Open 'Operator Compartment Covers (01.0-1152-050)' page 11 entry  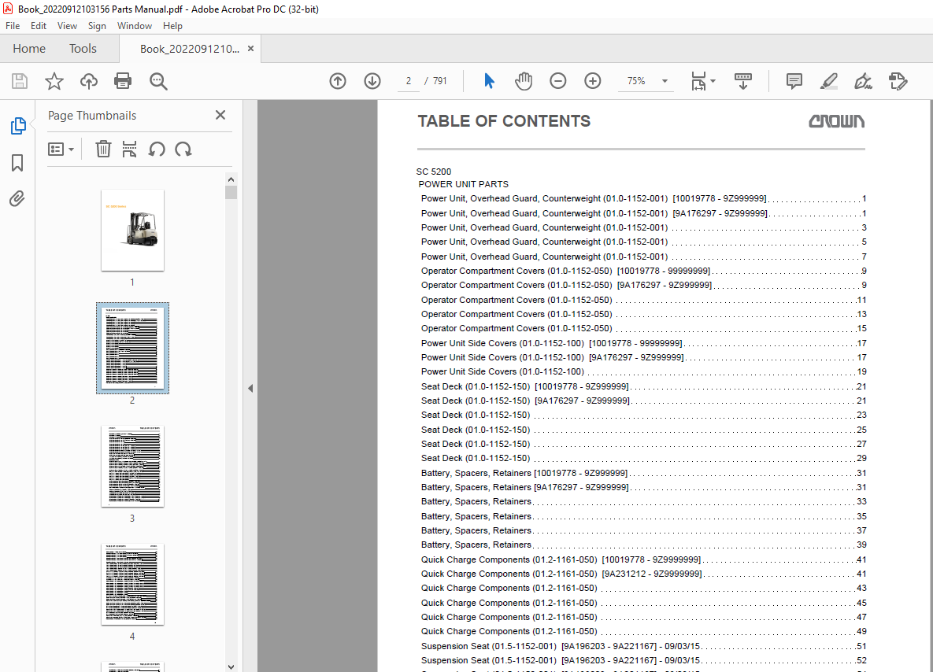point(643,301)
